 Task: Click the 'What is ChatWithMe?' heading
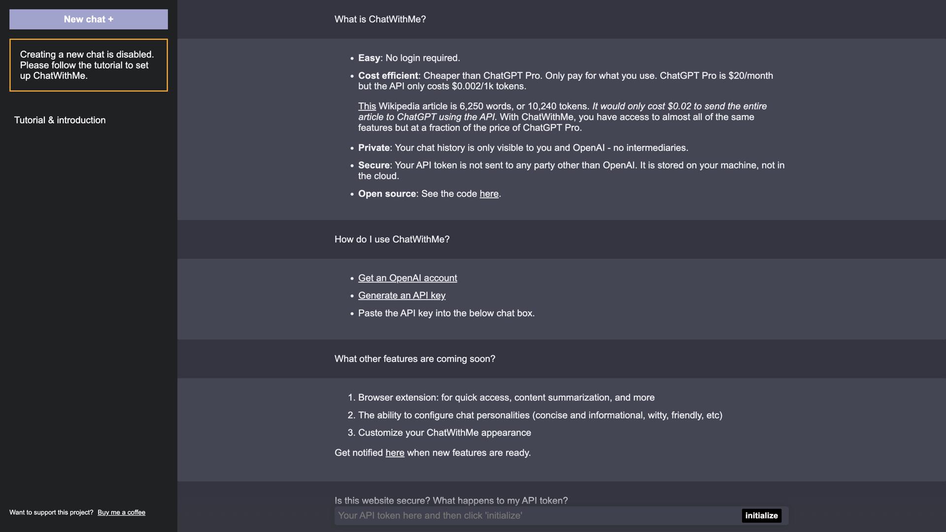point(380,19)
